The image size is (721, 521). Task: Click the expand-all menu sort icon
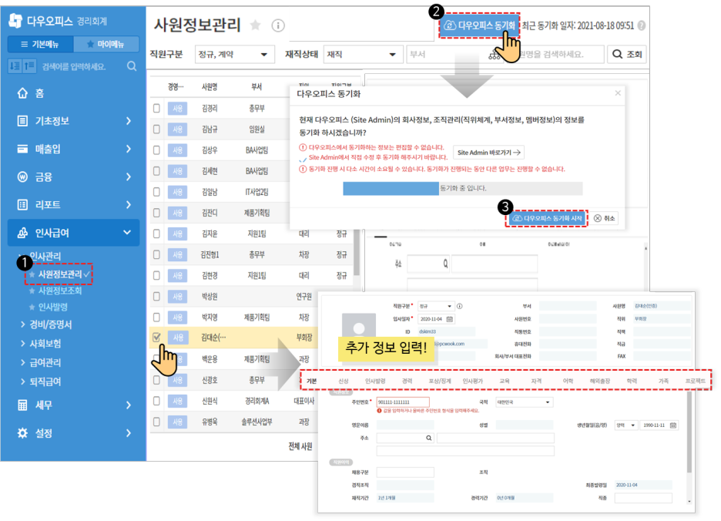pos(15,66)
